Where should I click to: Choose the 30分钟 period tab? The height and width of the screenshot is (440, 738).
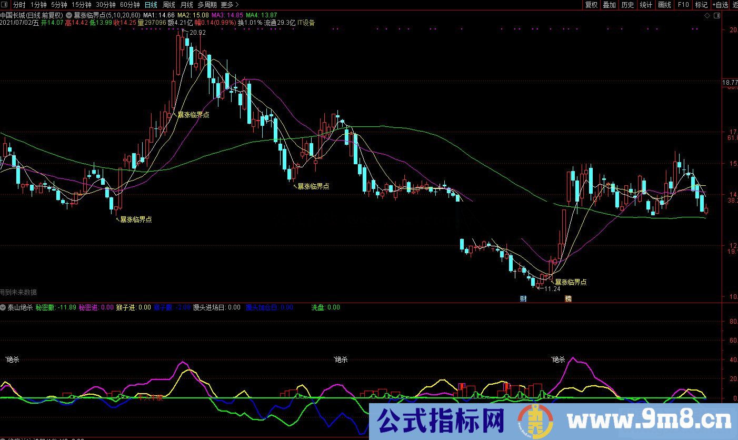tap(106, 5)
